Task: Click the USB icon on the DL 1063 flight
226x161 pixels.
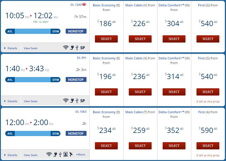Action: tap(60, 154)
